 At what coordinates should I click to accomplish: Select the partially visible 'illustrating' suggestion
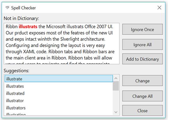coord(59,114)
